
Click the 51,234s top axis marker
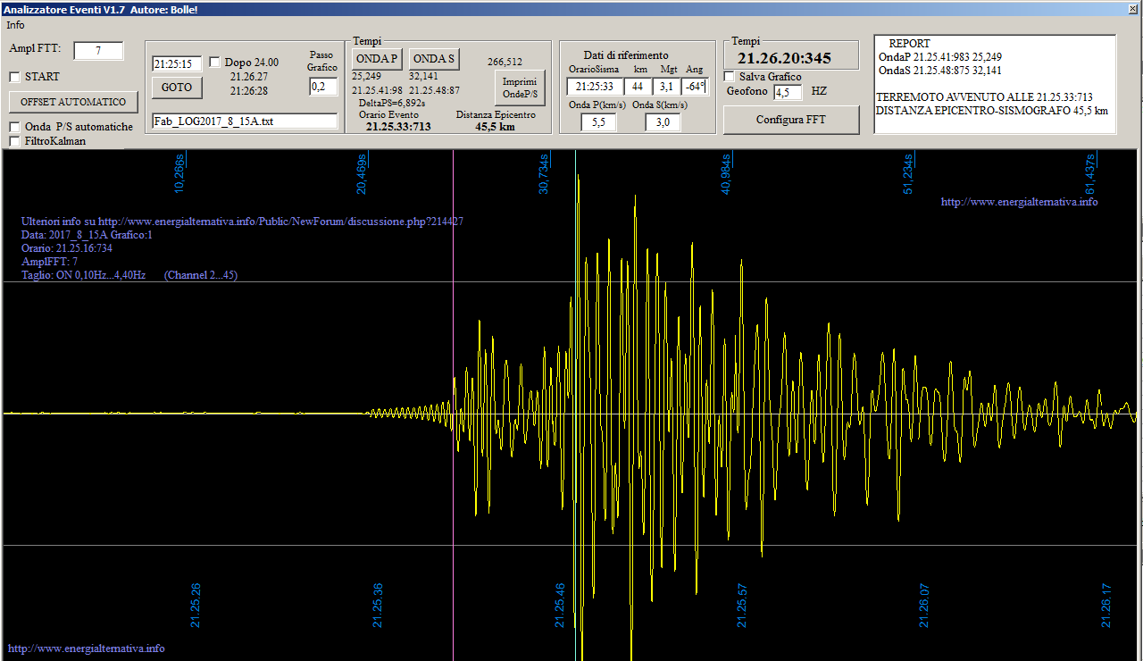click(908, 173)
